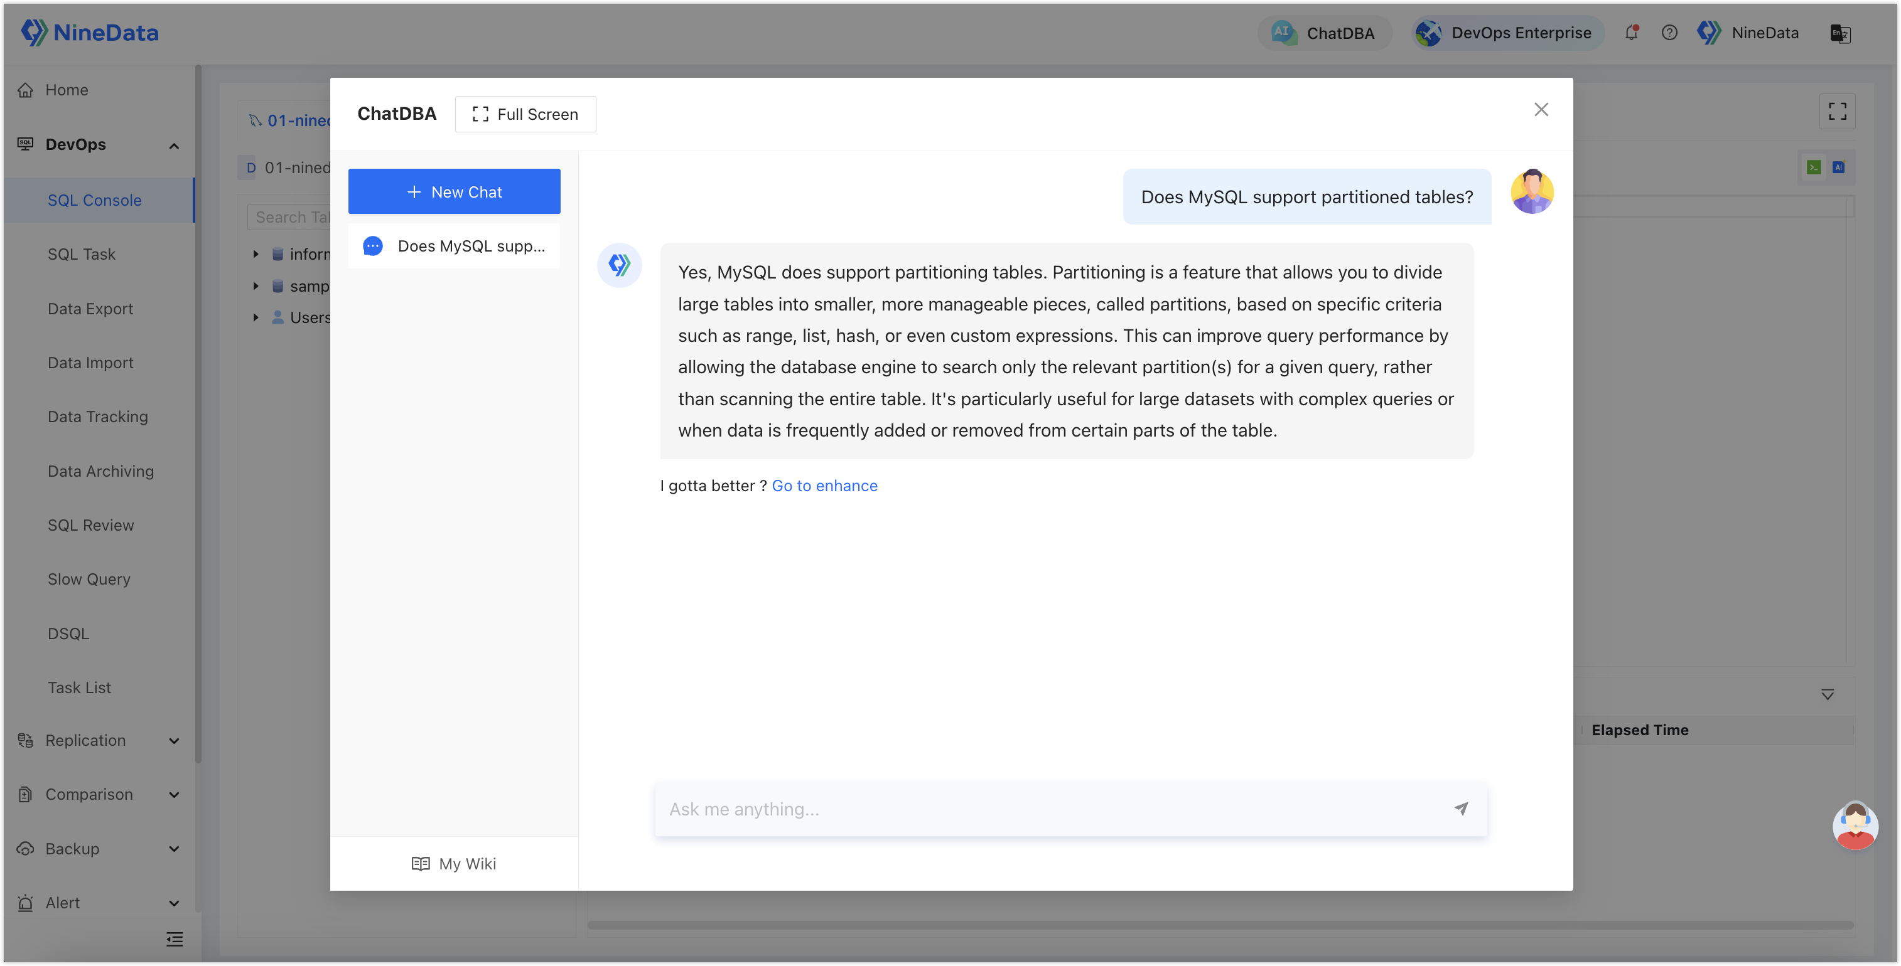The width and height of the screenshot is (1901, 966).
Task: Collapse the DevOps menu section
Action: click(174, 146)
